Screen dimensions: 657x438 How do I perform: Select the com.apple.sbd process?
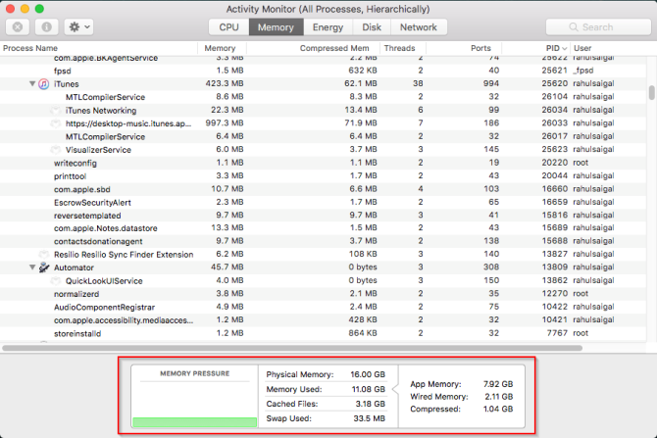pos(323,189)
